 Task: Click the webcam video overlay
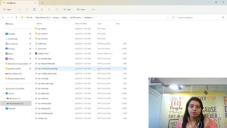pos(188,103)
